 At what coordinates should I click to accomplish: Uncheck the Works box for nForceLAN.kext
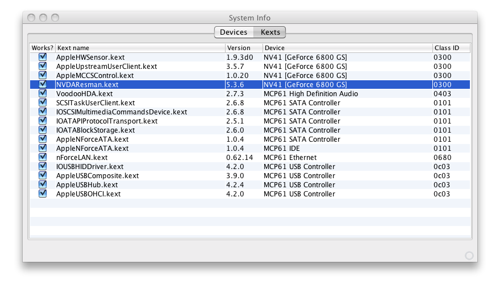coord(43,157)
